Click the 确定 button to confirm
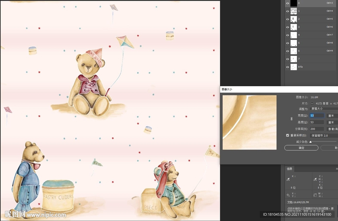The image size is (338, 221). click(x=301, y=148)
